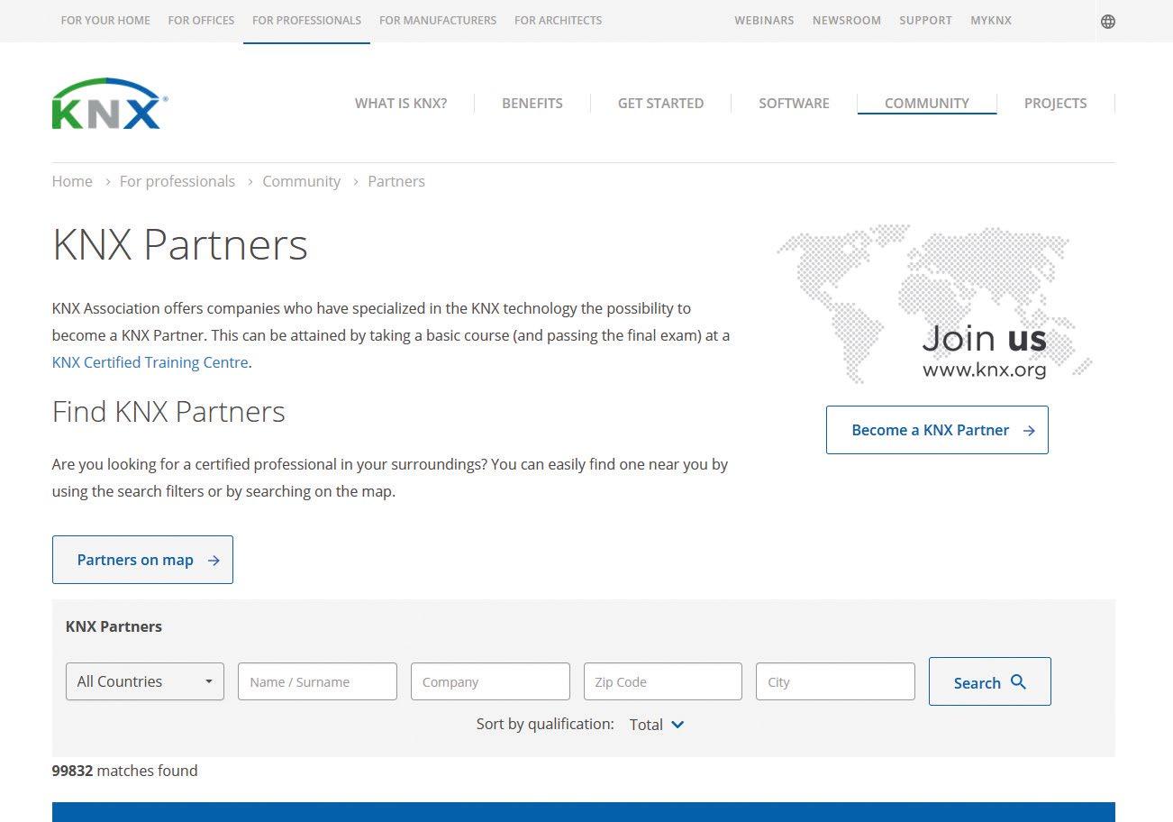Click the Join us world map banner
The height and width of the screenshot is (822, 1173).
935,304
